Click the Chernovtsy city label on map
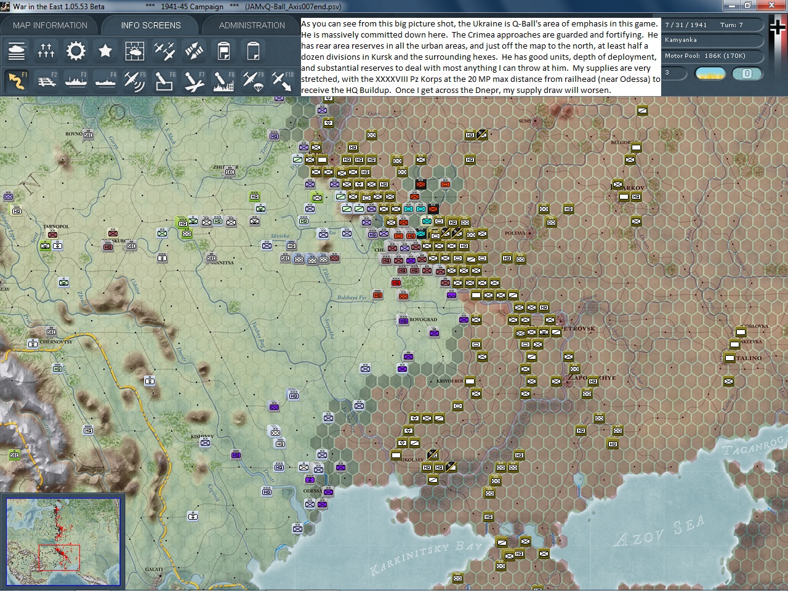The image size is (788, 591). coord(56,342)
